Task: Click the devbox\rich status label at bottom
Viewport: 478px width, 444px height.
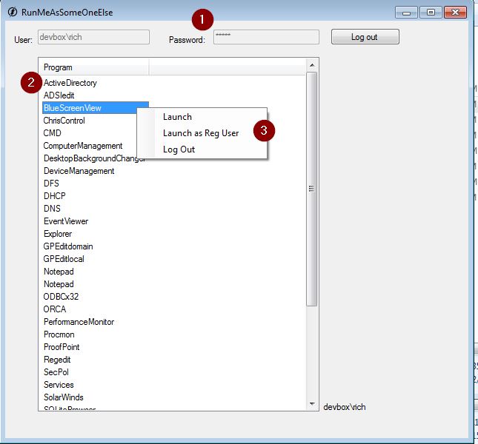Action: (345, 407)
